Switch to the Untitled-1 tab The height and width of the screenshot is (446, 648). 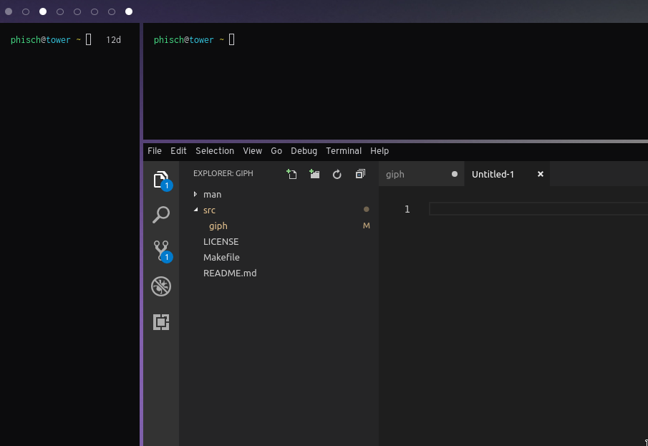point(493,174)
